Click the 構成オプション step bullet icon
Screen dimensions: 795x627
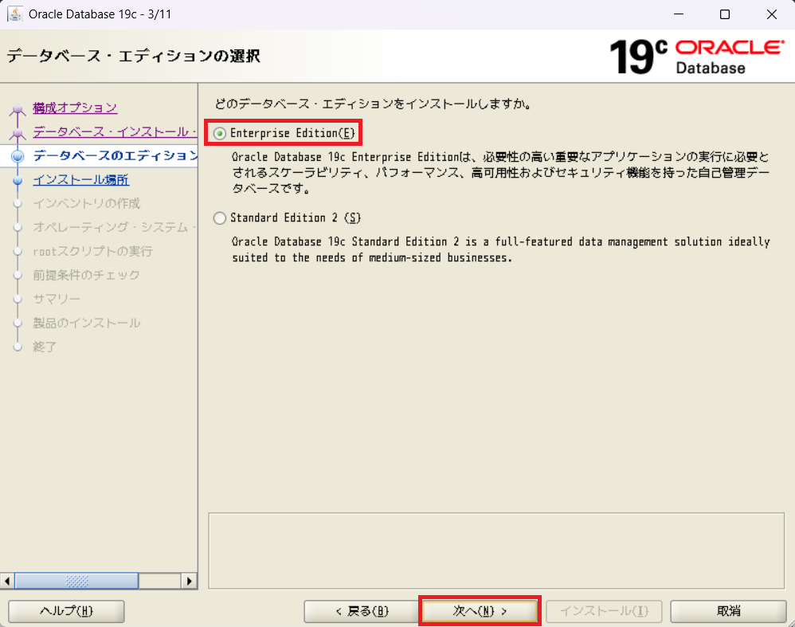coord(18,110)
